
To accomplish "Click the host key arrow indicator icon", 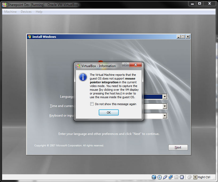I will pos(195,177).
